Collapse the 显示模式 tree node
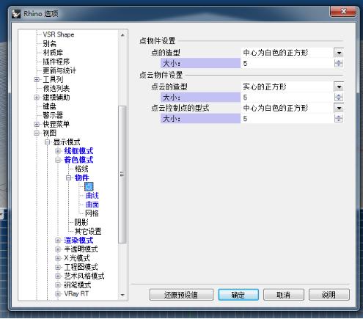 point(48,142)
